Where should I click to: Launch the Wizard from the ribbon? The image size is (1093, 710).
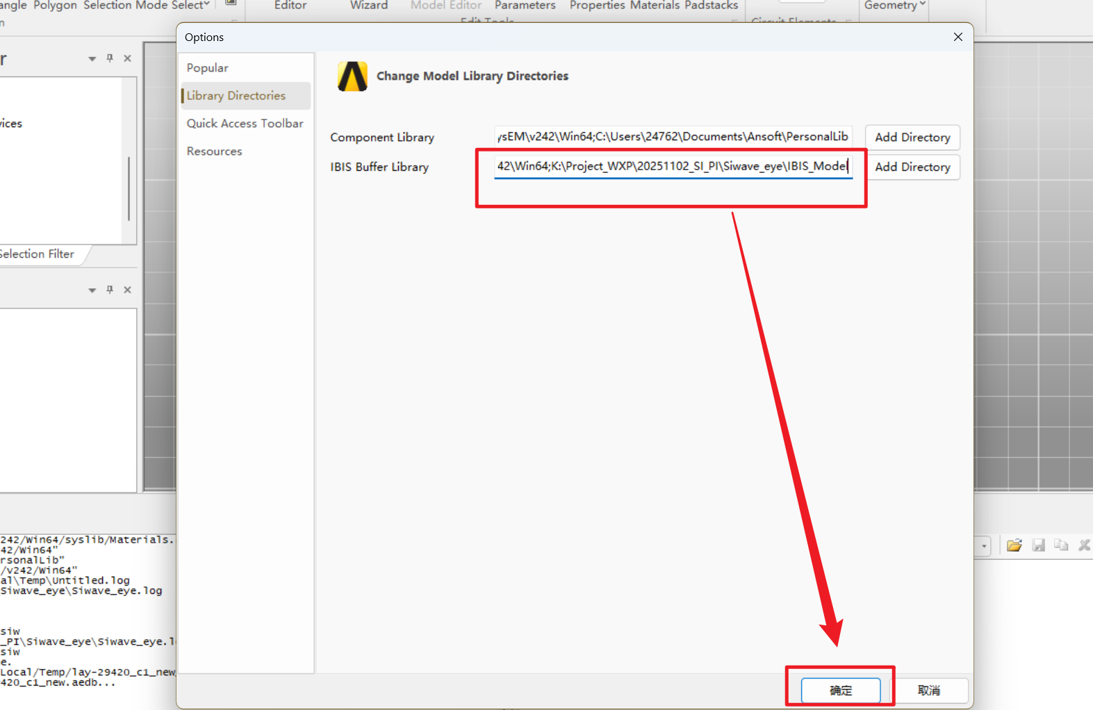(369, 6)
